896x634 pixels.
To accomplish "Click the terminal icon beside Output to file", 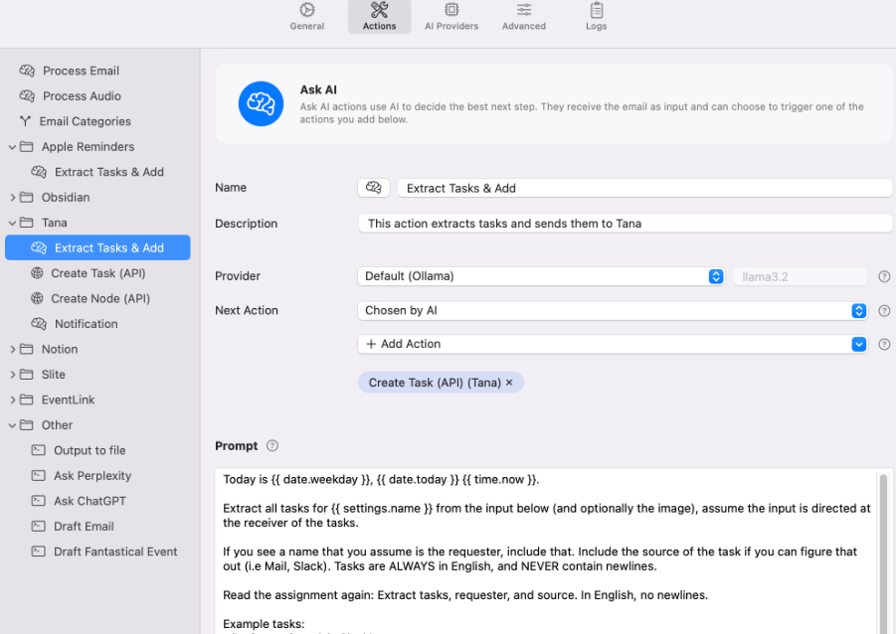I will pos(38,450).
